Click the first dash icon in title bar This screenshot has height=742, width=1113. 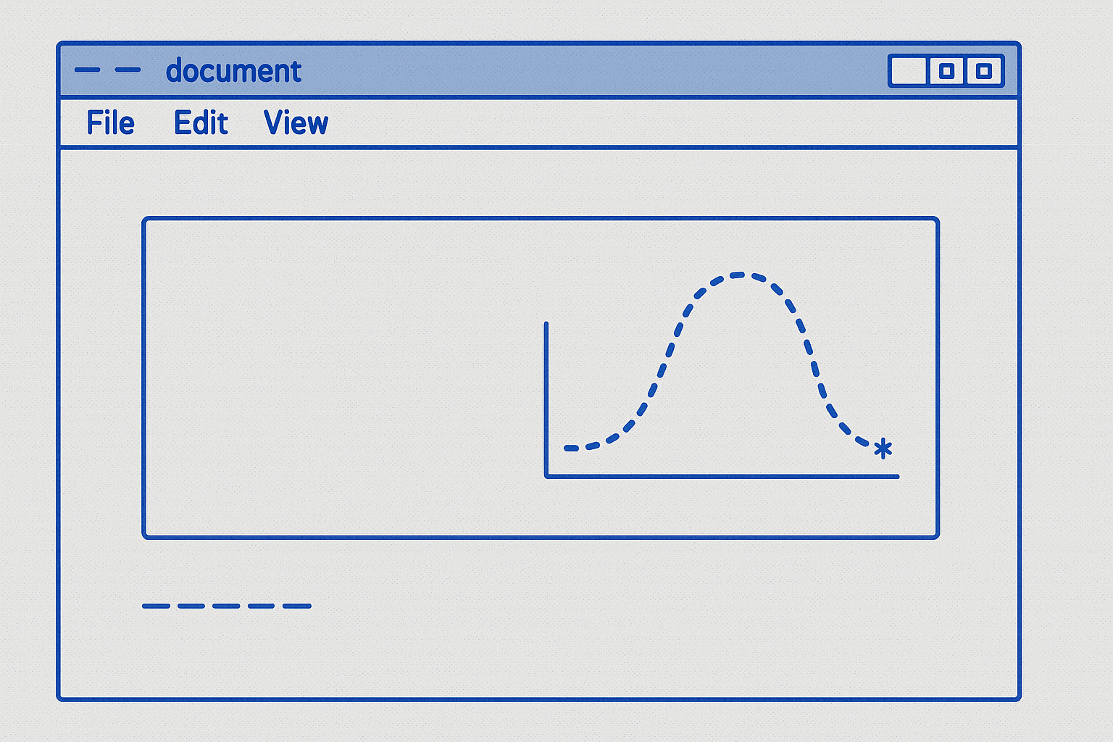pos(87,70)
